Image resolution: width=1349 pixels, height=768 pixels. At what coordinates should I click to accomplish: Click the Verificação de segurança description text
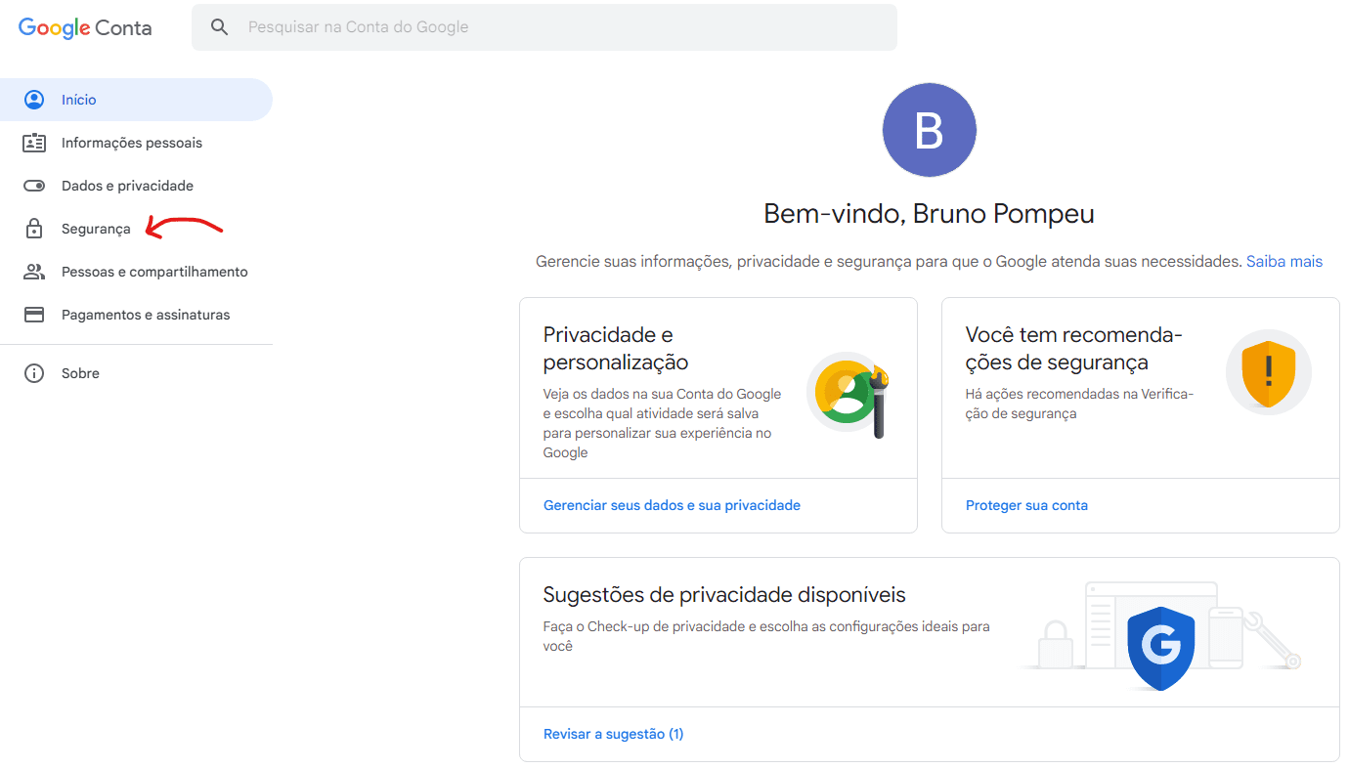[1079, 404]
